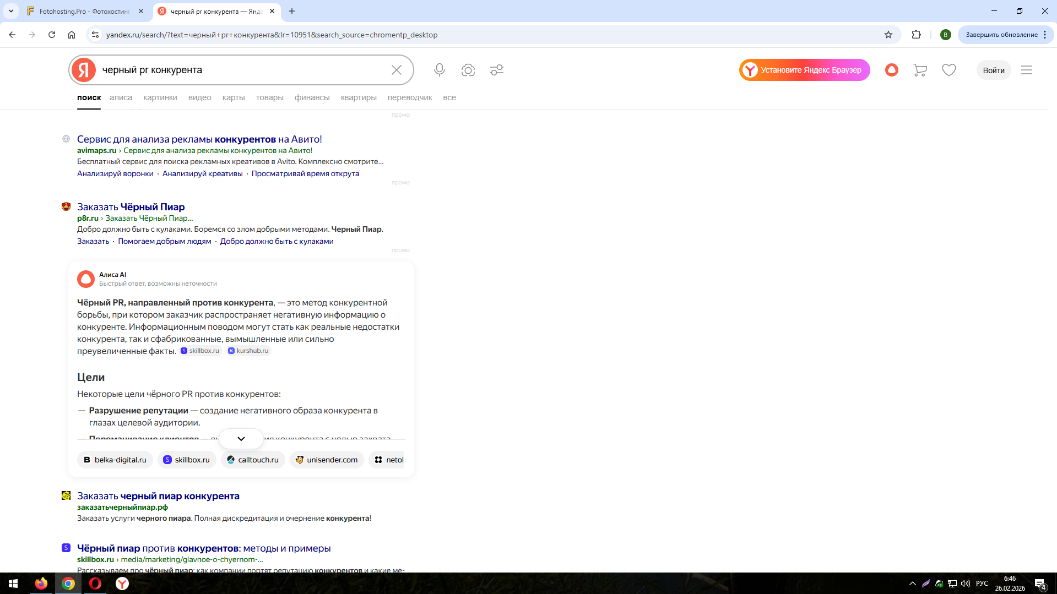Click the 'Войти' login button

click(x=994, y=70)
